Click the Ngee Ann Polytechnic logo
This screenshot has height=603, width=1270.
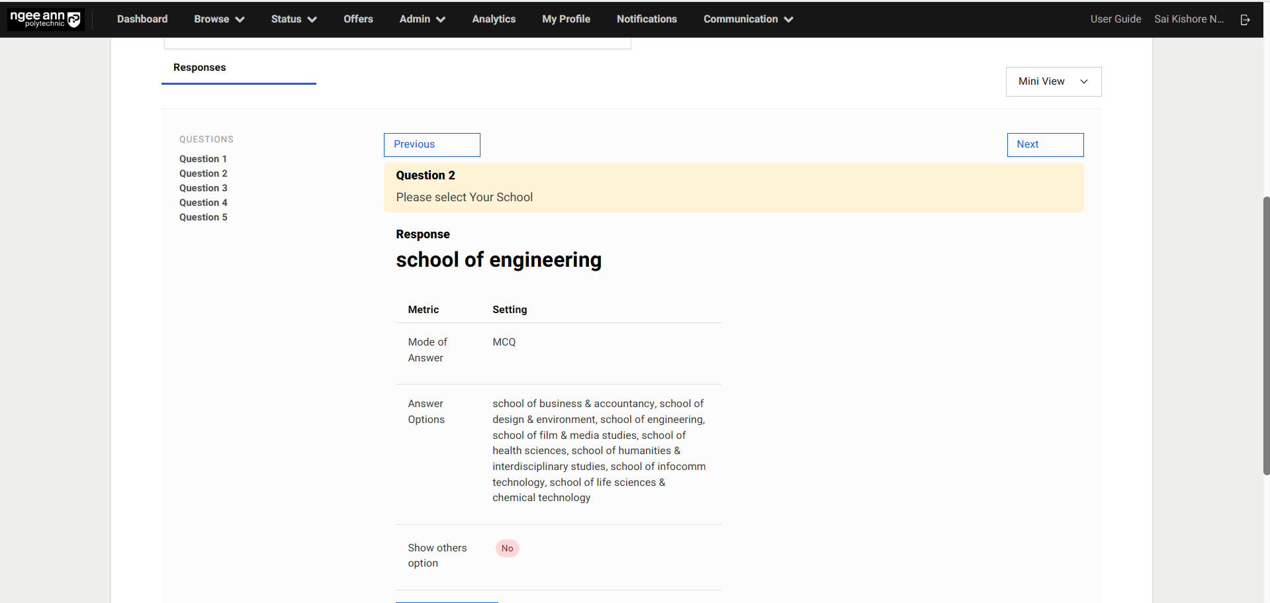click(x=46, y=19)
